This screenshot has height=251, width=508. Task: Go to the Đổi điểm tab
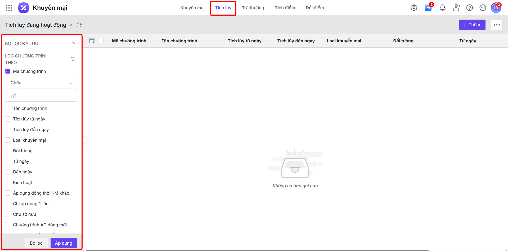314,8
